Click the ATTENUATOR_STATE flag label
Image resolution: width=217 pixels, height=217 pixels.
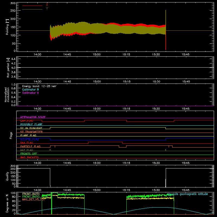[33, 117]
